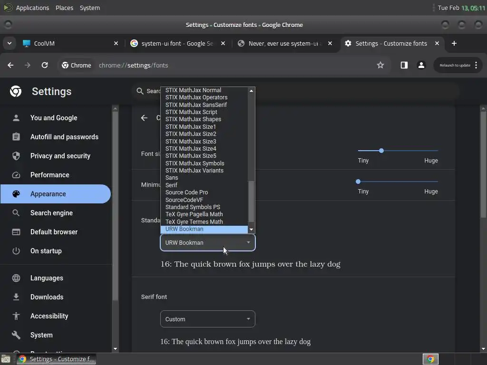Screen dimensions: 487x365
Task: Adjust the Minimum font size slider handle
Action: click(x=358, y=182)
